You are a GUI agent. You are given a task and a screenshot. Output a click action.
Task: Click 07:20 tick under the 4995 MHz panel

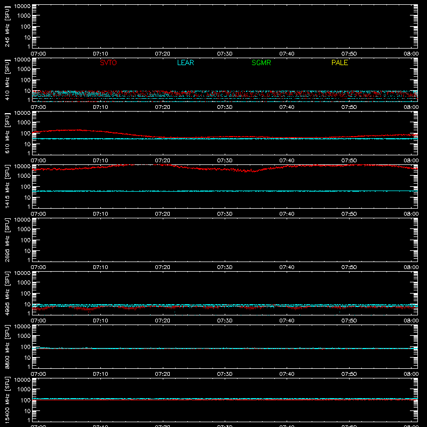tap(163, 321)
